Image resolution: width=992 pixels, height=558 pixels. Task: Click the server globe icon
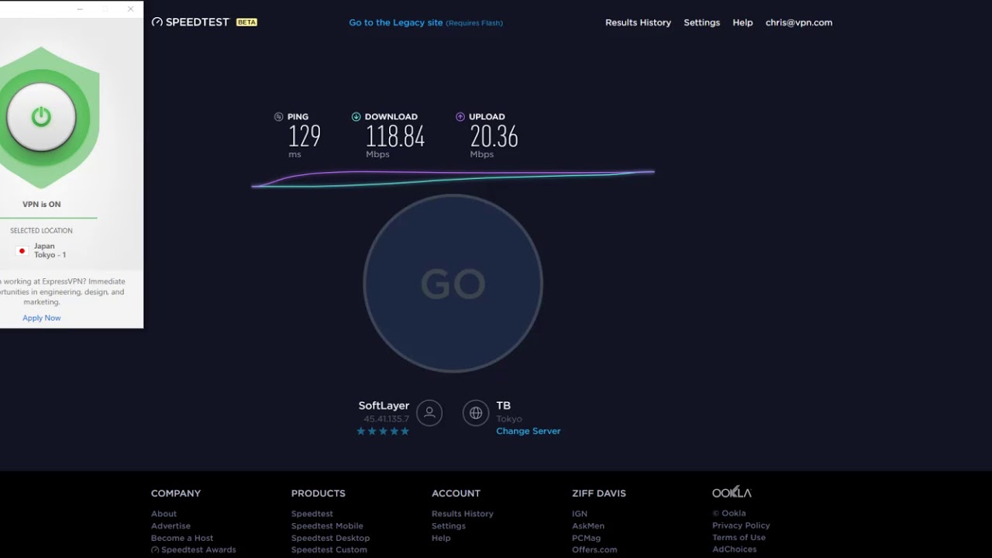[476, 413]
